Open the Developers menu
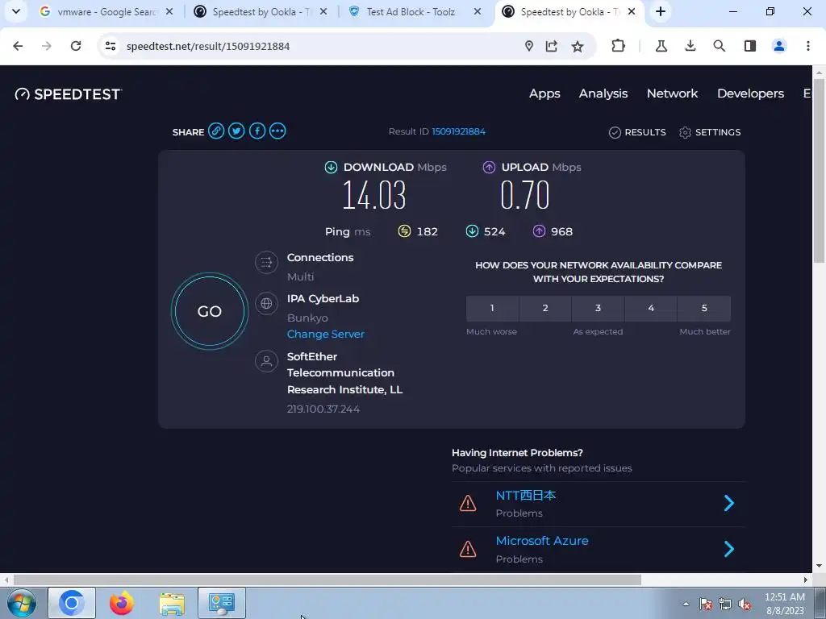The height and width of the screenshot is (619, 826). pyautogui.click(x=751, y=93)
